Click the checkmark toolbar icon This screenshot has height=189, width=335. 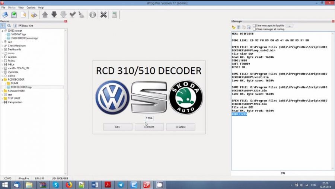73,15
